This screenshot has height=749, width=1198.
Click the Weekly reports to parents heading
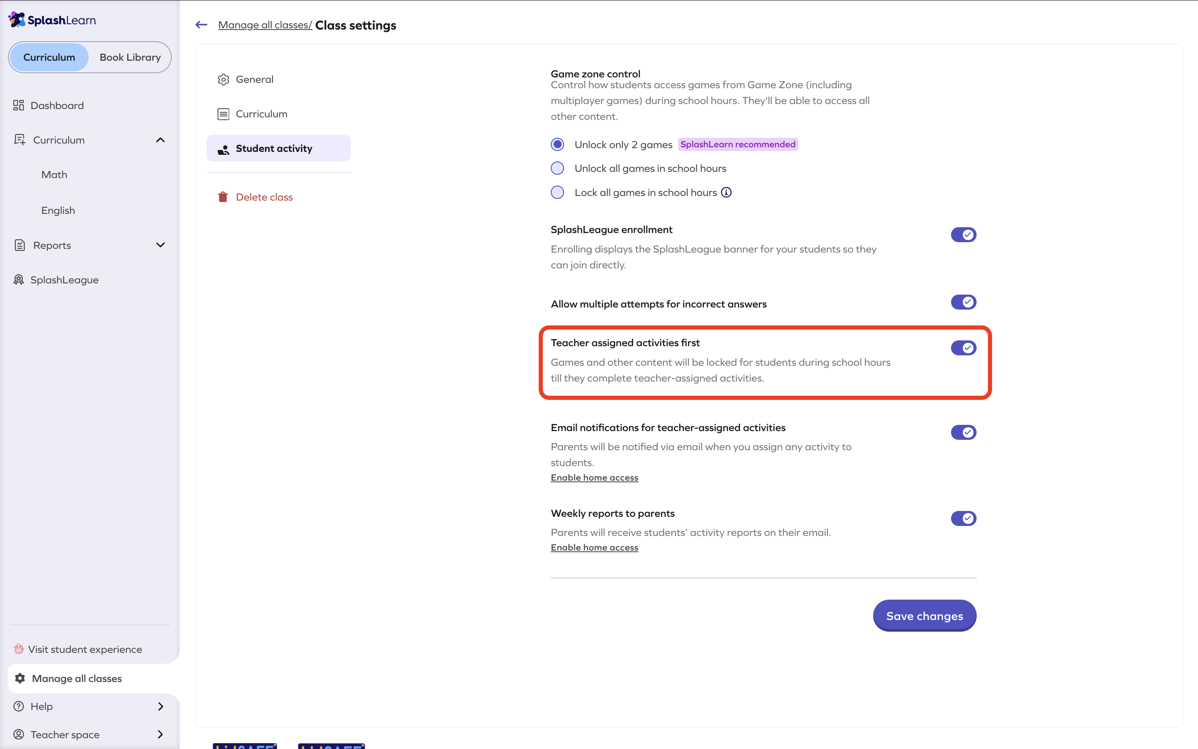[613, 514]
